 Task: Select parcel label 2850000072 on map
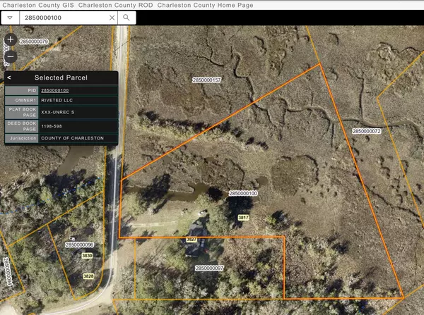pyautogui.click(x=366, y=131)
